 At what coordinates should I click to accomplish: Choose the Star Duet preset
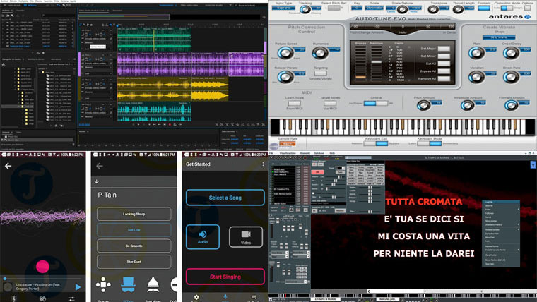(134, 262)
